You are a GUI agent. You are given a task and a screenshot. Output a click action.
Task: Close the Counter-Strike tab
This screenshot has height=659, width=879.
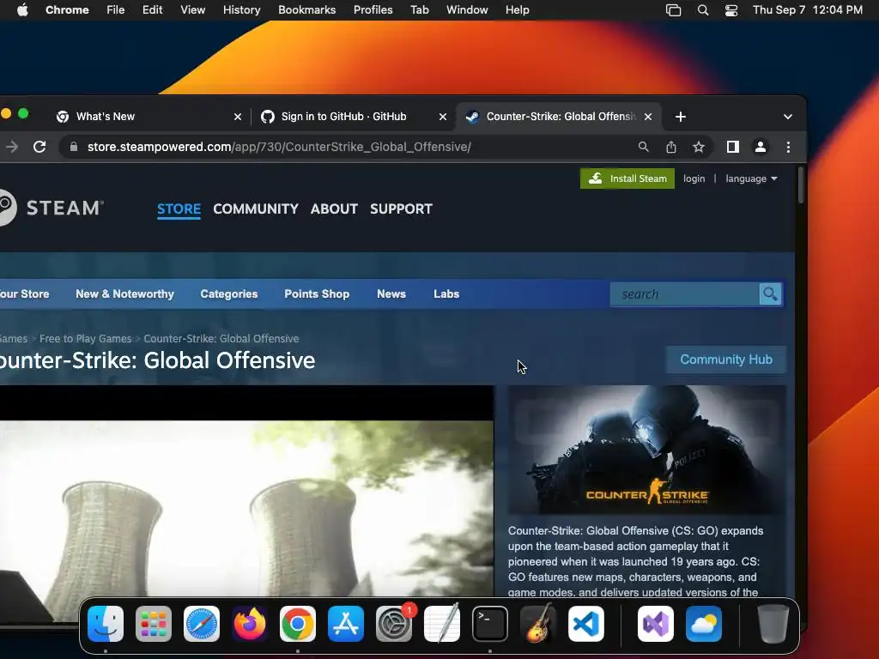648,117
